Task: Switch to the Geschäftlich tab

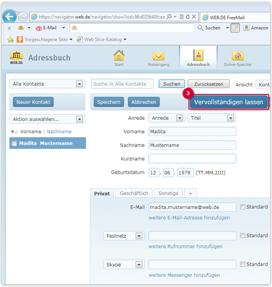Action: point(134,193)
